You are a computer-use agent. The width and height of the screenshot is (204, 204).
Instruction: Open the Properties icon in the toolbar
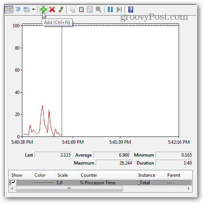point(90,9)
